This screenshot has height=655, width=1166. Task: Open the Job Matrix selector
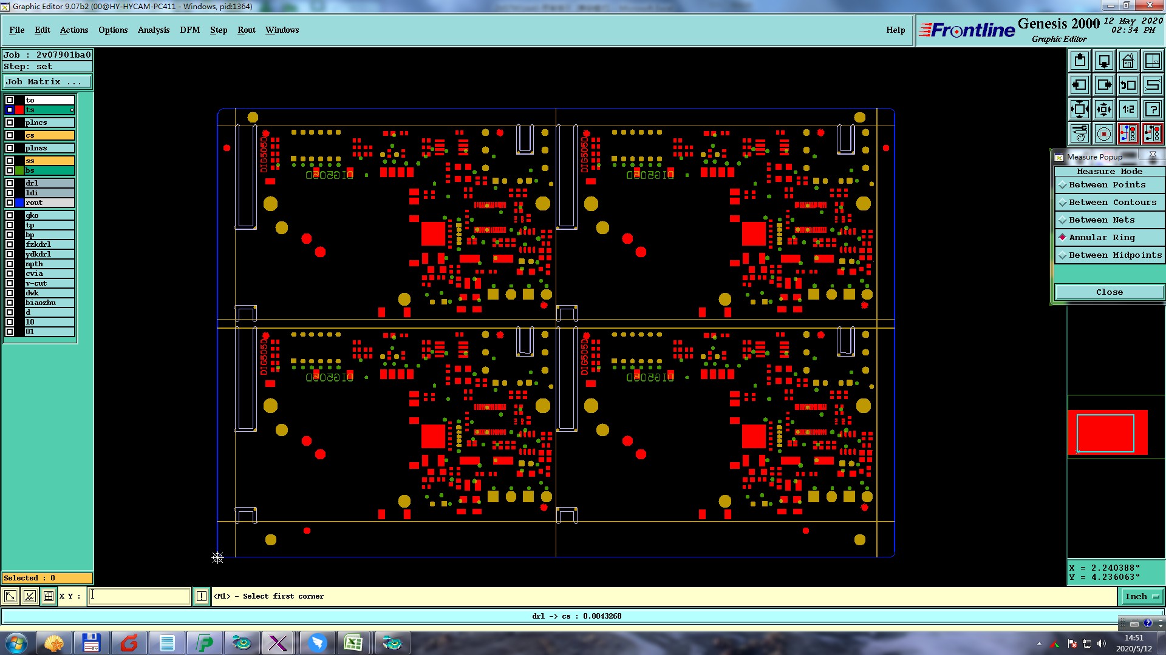point(47,82)
